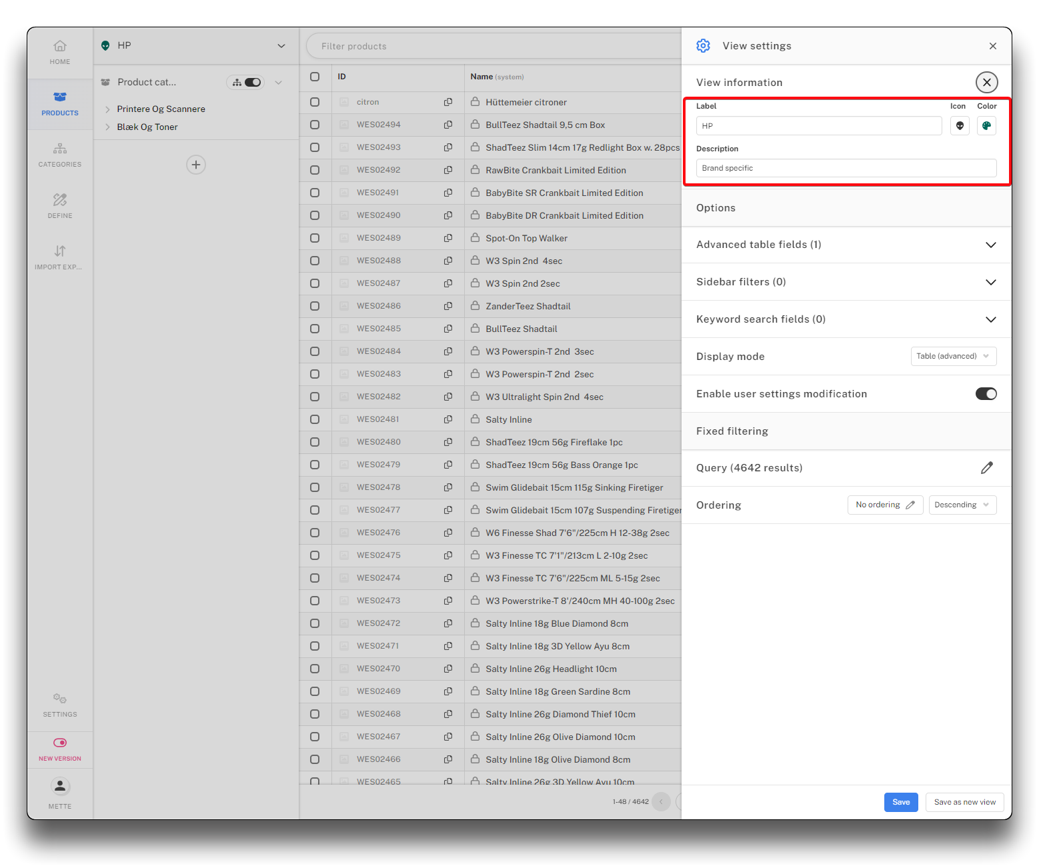
Task: Open Settings from the left sidebar
Action: click(60, 704)
